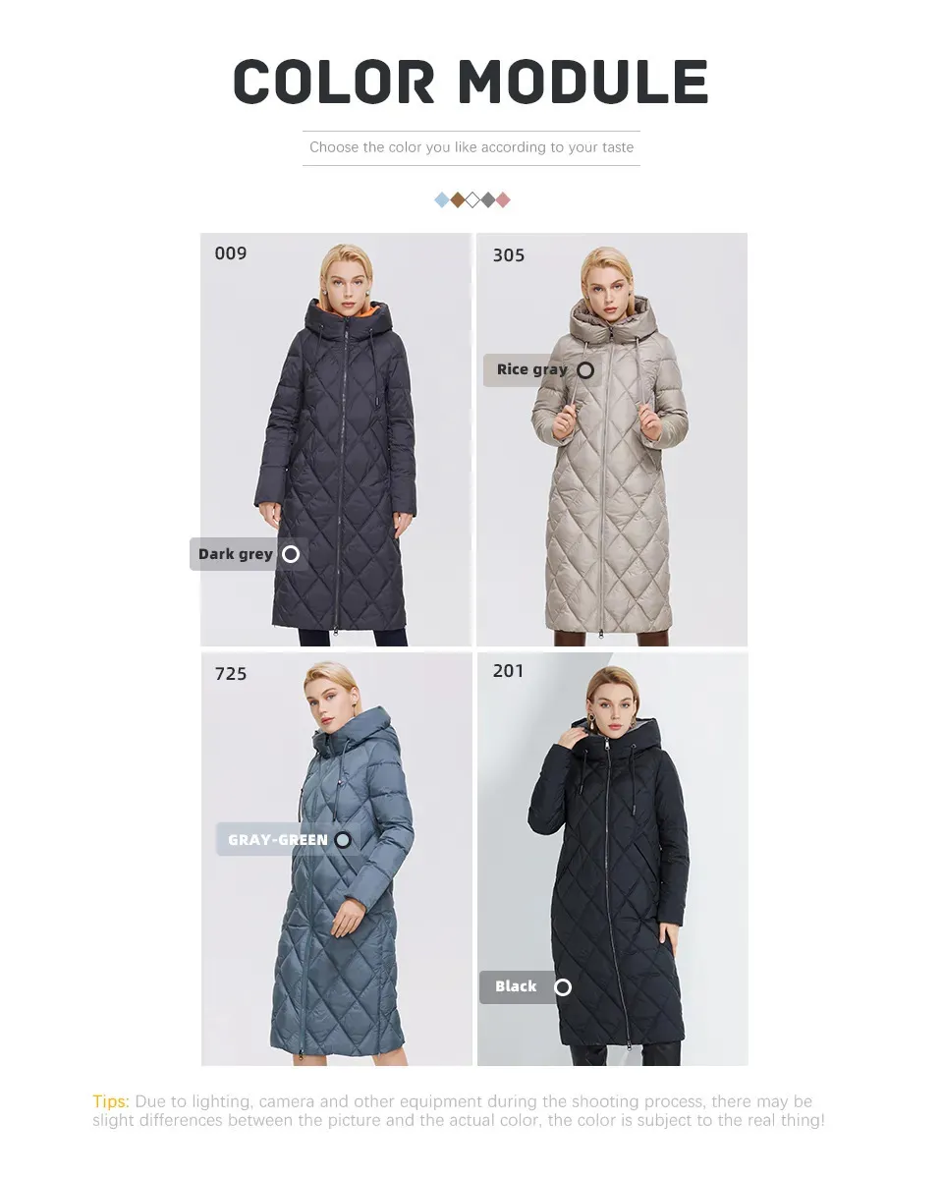Choose the pink diamond color swatch
The height and width of the screenshot is (1178, 943).
[504, 199]
